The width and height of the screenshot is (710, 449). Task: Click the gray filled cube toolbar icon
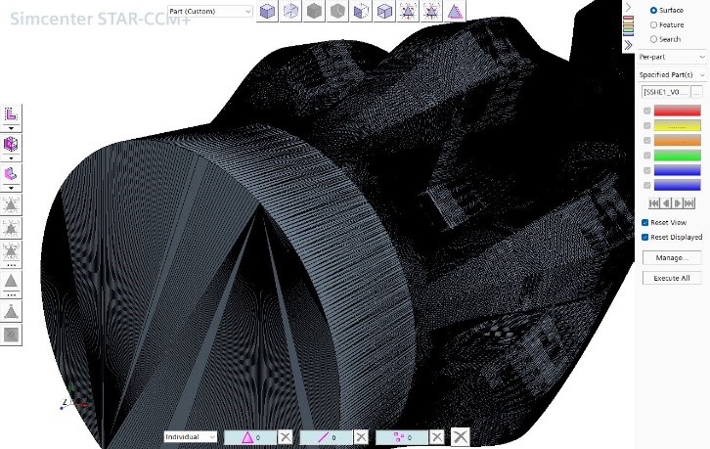point(315,11)
